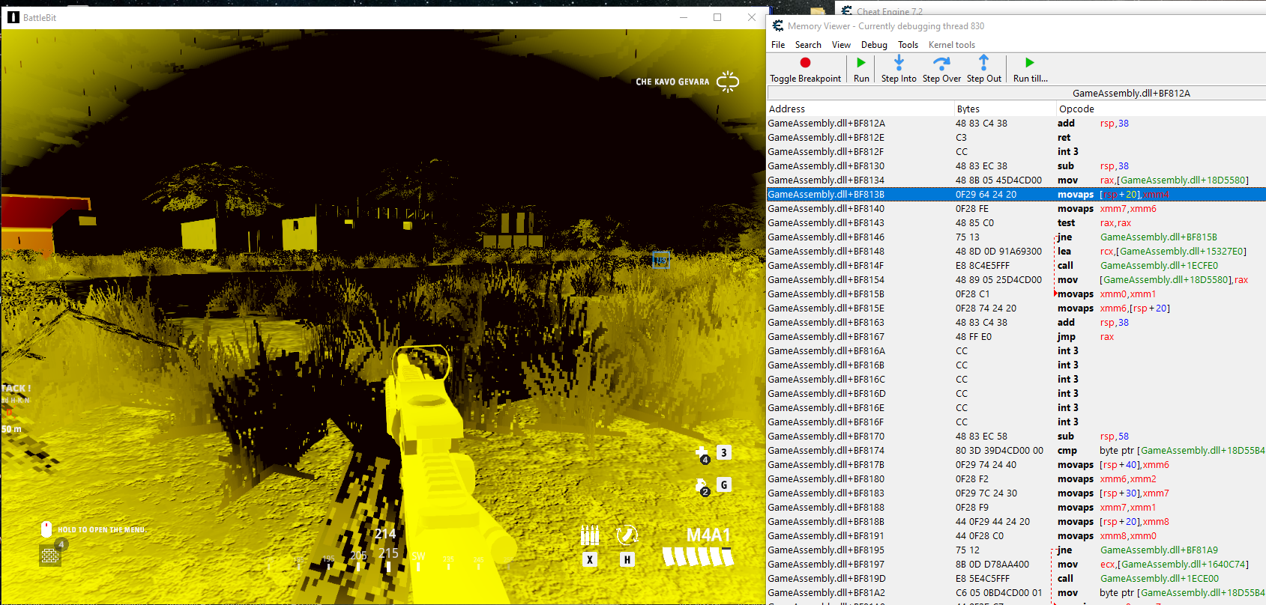The height and width of the screenshot is (605, 1266).
Task: Open the Tools menu
Action: [x=908, y=45]
